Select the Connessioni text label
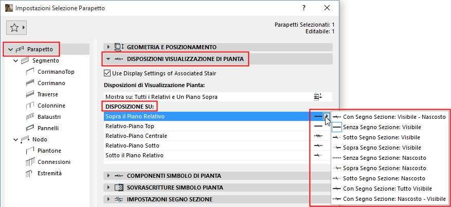Screen dimensions: 451x207 54,162
